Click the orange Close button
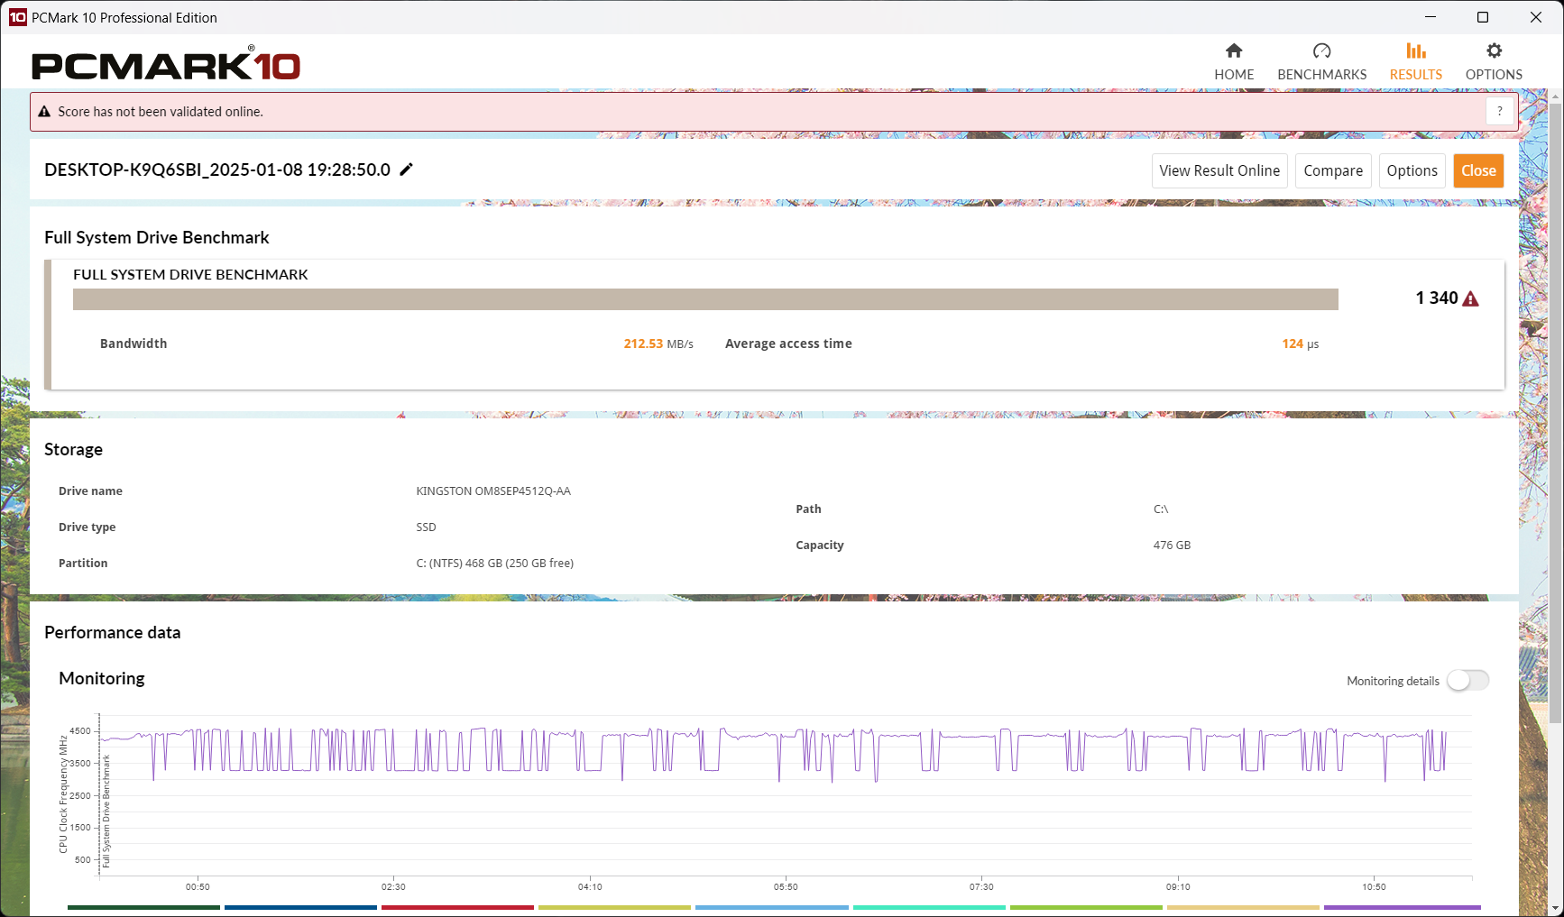1564x917 pixels. (x=1478, y=170)
